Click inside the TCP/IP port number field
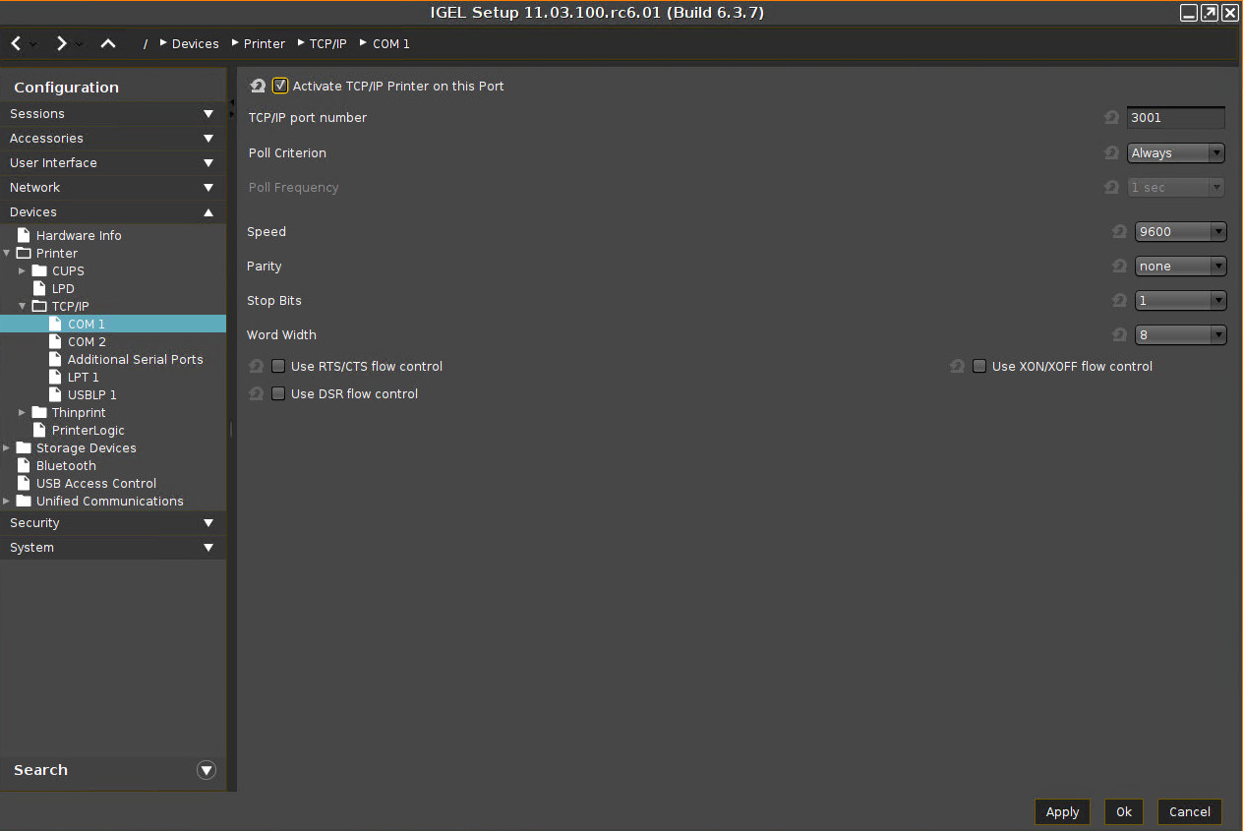The width and height of the screenshot is (1243, 831). click(1175, 117)
